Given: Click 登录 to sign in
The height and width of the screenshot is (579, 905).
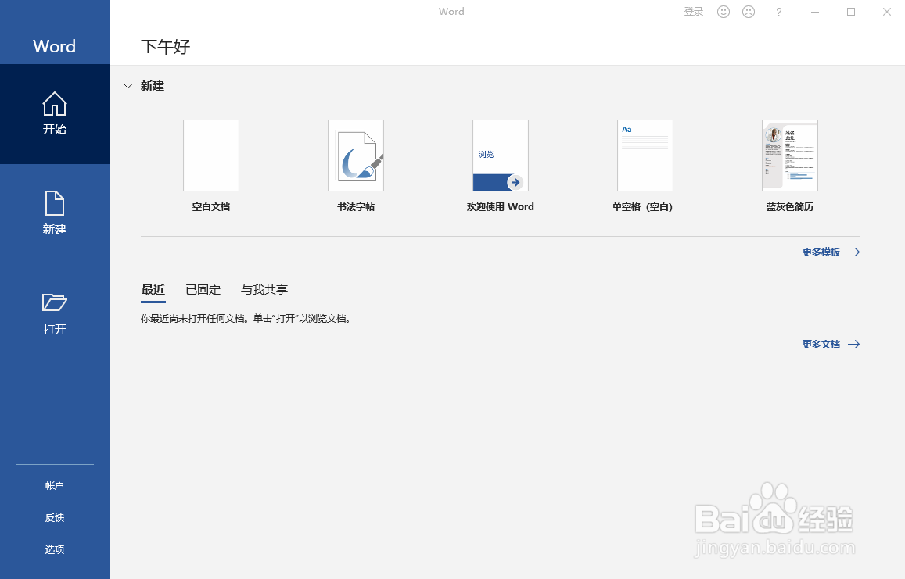Looking at the screenshot, I should [x=694, y=12].
